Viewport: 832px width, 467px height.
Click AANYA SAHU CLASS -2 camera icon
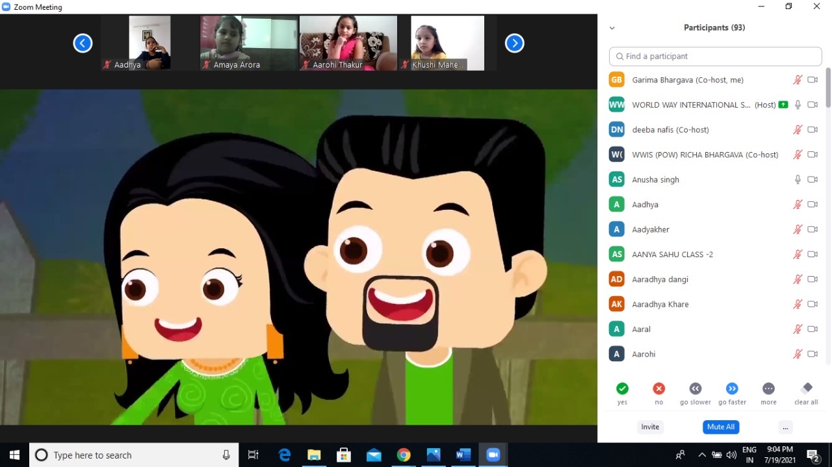tap(812, 254)
